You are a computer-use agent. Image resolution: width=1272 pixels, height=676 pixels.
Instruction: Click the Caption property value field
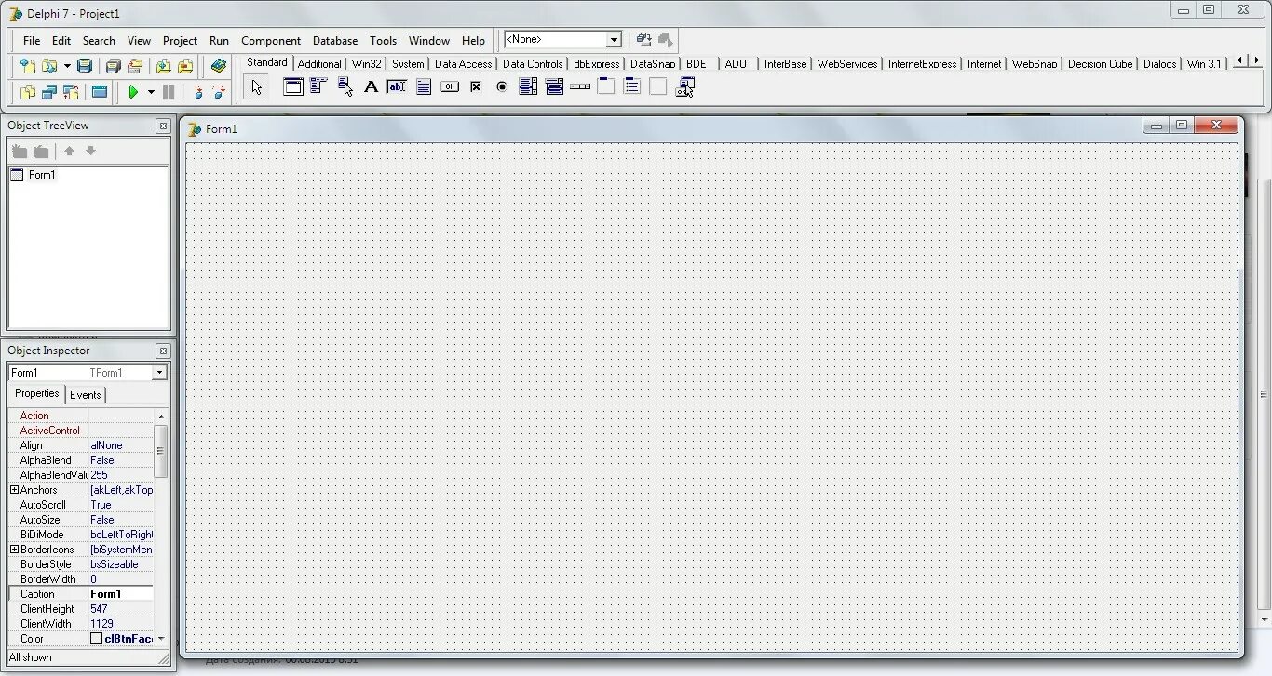[121, 594]
